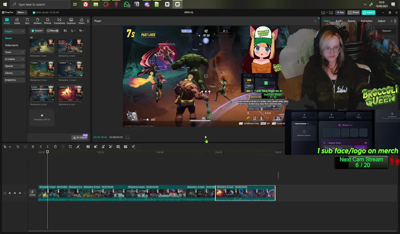The image size is (400, 234).
Task: Open the Menu dropdown next to CapCut logo
Action: point(21,12)
